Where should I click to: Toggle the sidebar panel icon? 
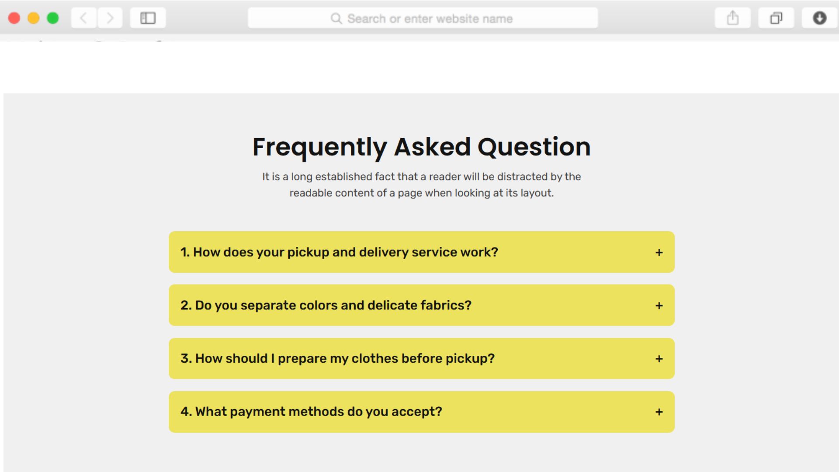148,18
